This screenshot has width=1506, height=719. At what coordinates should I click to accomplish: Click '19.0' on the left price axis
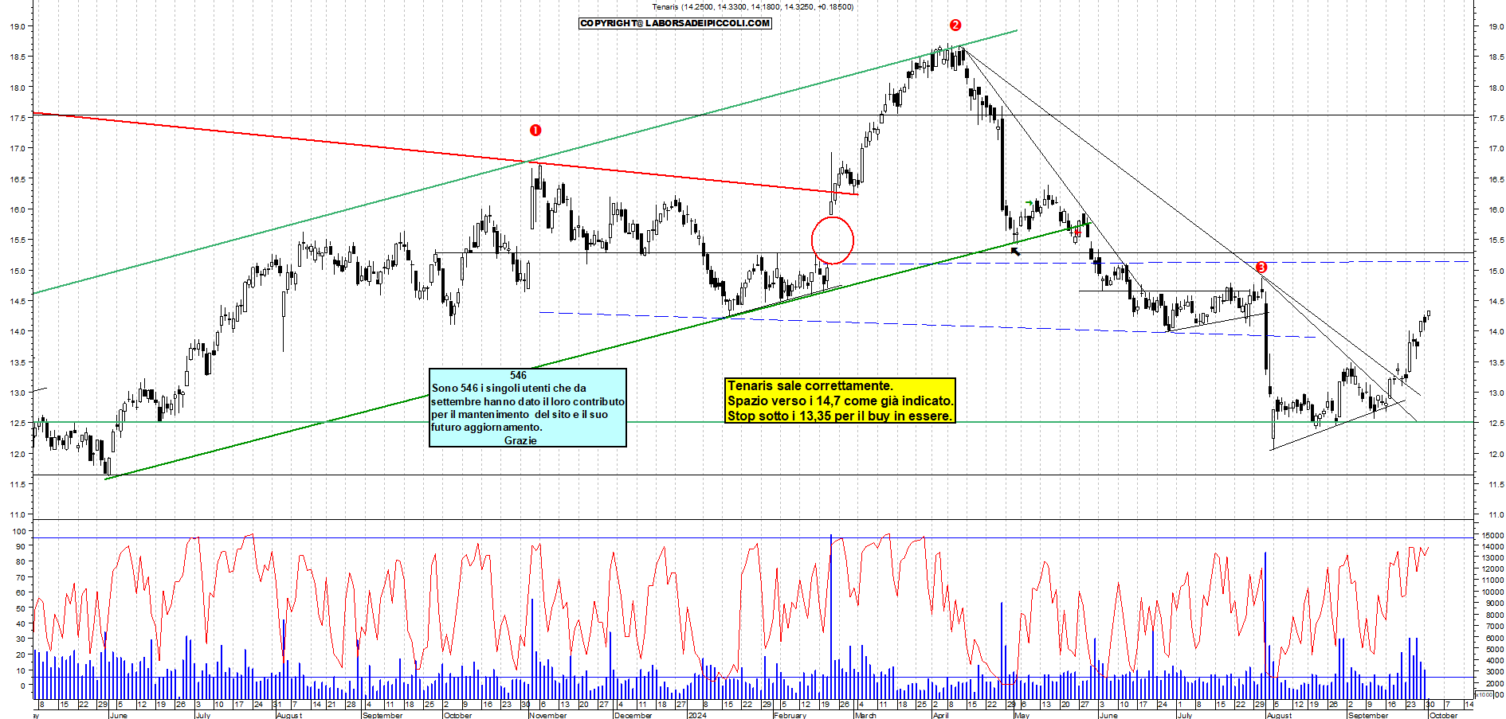coord(18,26)
